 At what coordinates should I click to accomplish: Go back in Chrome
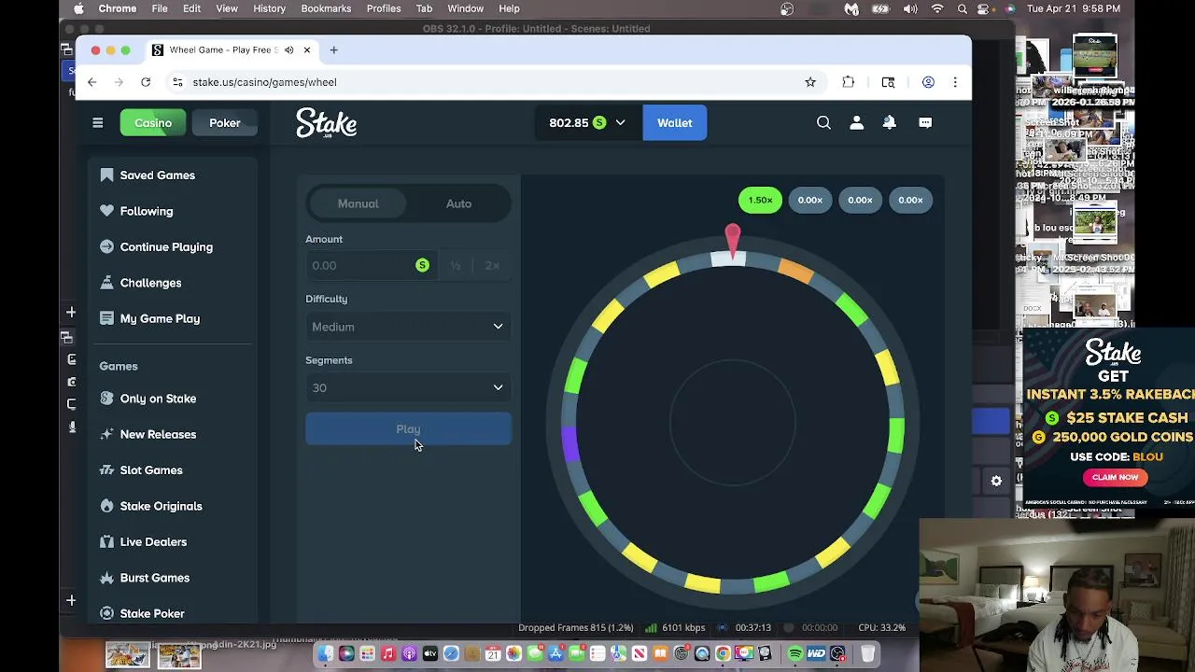coord(91,82)
